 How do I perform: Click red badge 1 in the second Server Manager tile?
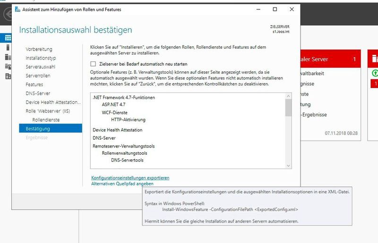(x=375, y=84)
